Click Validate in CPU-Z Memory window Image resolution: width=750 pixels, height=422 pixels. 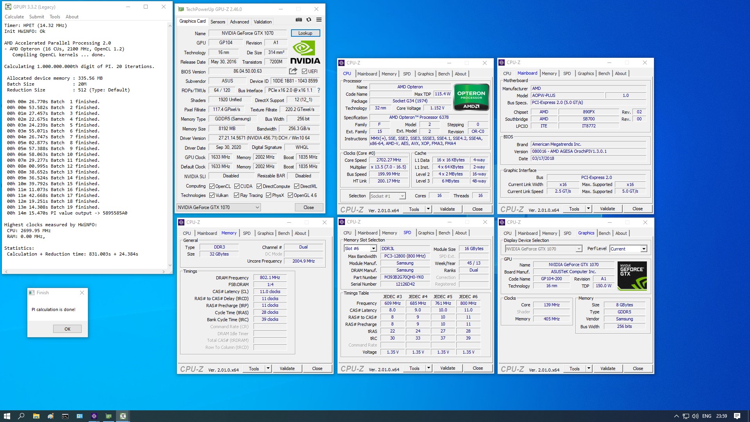pos(287,368)
